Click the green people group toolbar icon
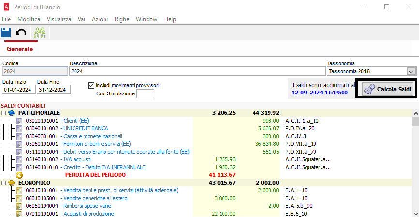This screenshot has height=217, width=419. (x=40, y=32)
